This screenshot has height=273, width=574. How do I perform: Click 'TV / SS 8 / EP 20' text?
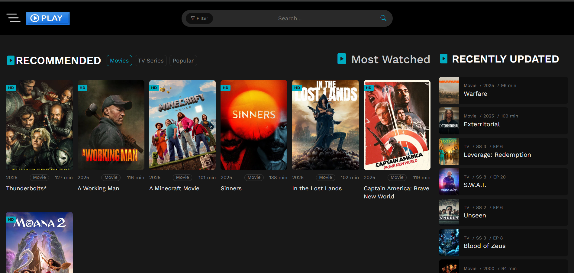pyautogui.click(x=485, y=177)
